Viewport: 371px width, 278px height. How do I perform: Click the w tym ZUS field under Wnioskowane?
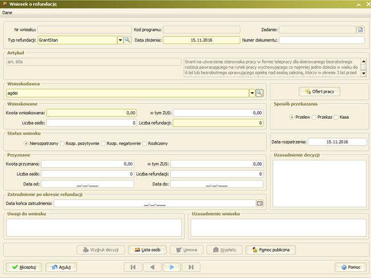[218, 113]
